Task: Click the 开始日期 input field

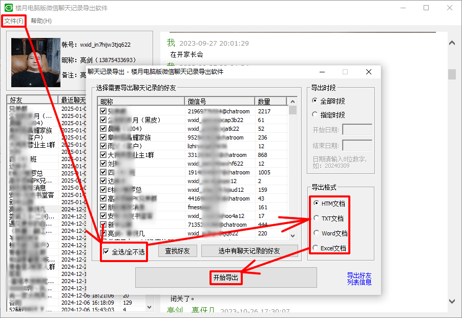Action: (357, 129)
